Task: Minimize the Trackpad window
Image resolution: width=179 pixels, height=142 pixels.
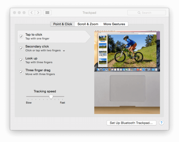Action: pyautogui.click(x=19, y=13)
